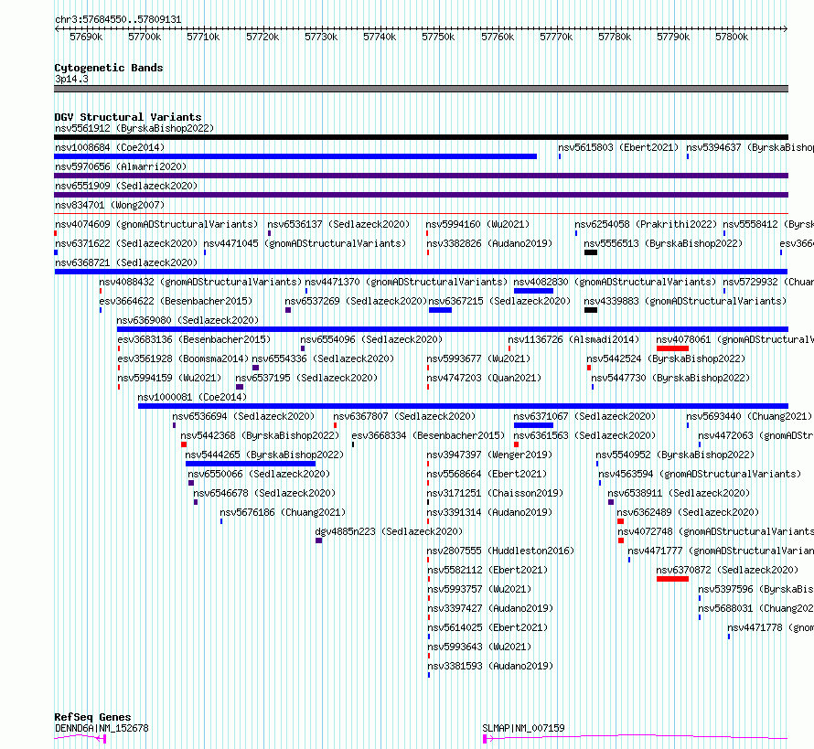The width and height of the screenshot is (814, 749).
Task: Click nsv5442524 (ByrskaBishop2022) label
Action: pos(666,358)
